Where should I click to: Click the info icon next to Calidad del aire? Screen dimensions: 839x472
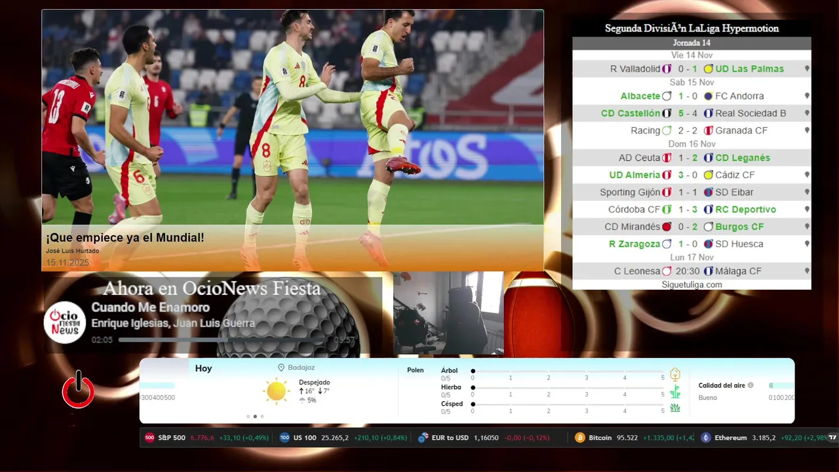[751, 385]
